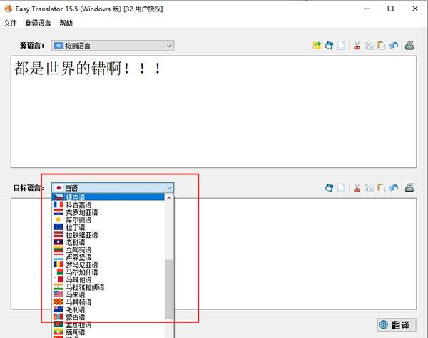Collapse the 目标语言 日语 combo box
Viewport: 428px width, 338px height.
coord(113,188)
